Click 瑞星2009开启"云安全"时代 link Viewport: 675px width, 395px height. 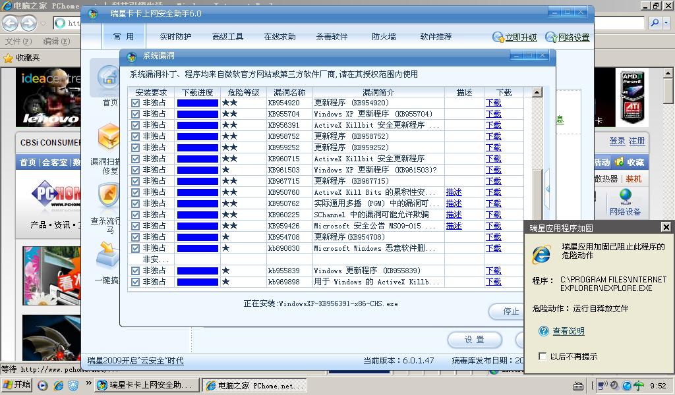click(x=135, y=361)
